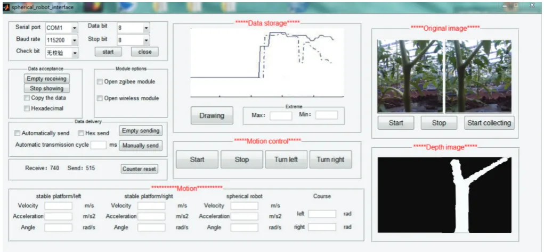
Task: Open the Stop bit dropdown
Action: point(133,40)
